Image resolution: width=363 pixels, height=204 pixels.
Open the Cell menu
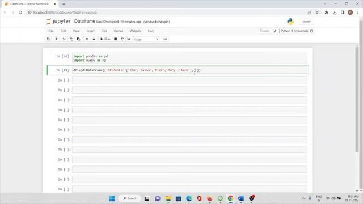104,31
